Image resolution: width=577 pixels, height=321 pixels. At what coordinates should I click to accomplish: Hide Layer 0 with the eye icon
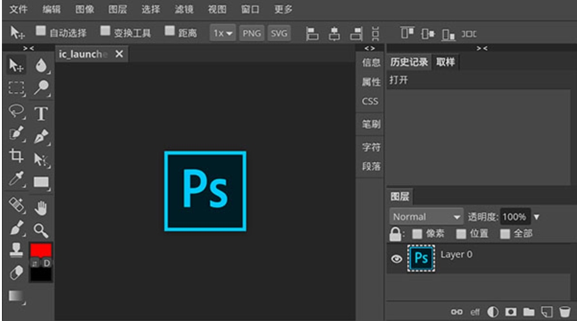tap(396, 259)
